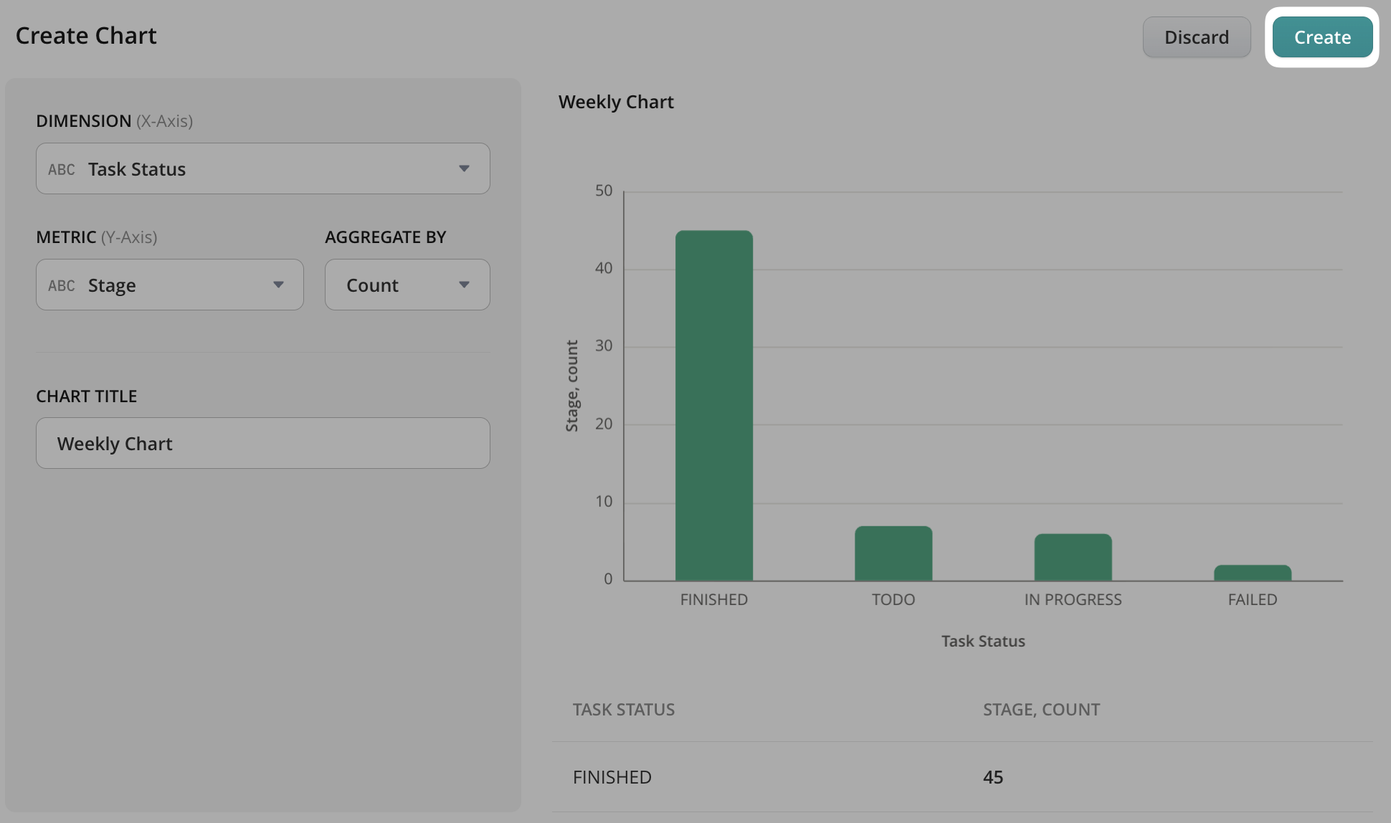Screen dimensions: 1391x823
Task: Click the Stage dropdown arrow icon
Action: tap(278, 285)
